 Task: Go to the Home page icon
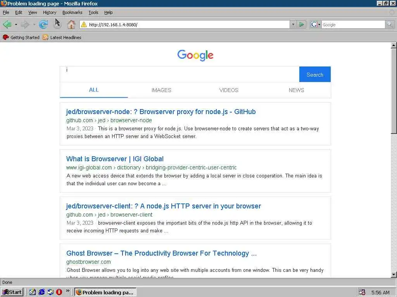[71, 24]
